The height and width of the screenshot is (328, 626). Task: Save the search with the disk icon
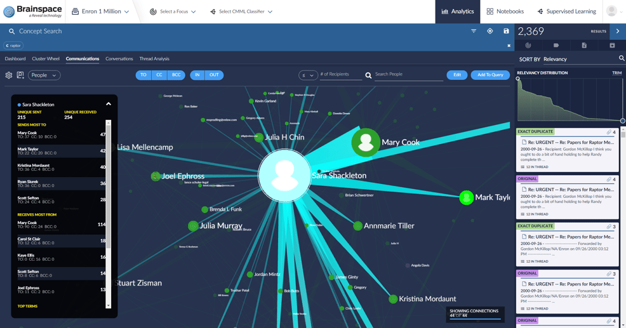(x=506, y=31)
